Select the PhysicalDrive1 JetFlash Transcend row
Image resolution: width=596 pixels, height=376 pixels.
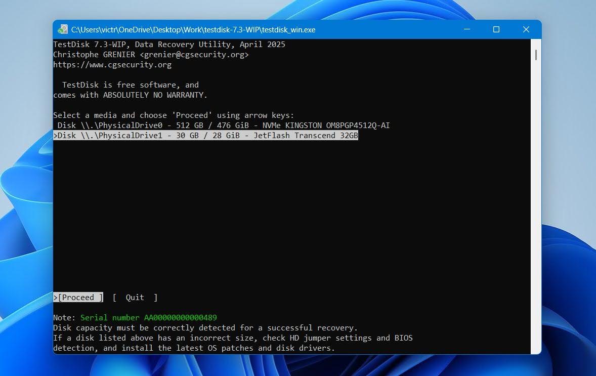(x=205, y=136)
